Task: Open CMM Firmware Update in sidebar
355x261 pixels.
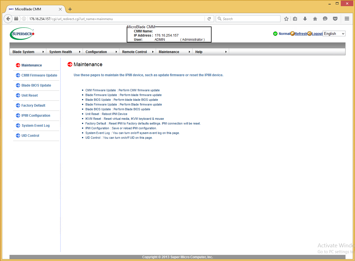Action: click(x=39, y=75)
